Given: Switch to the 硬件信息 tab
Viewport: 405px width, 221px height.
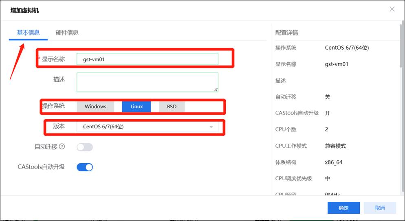Looking at the screenshot, I should coord(67,33).
